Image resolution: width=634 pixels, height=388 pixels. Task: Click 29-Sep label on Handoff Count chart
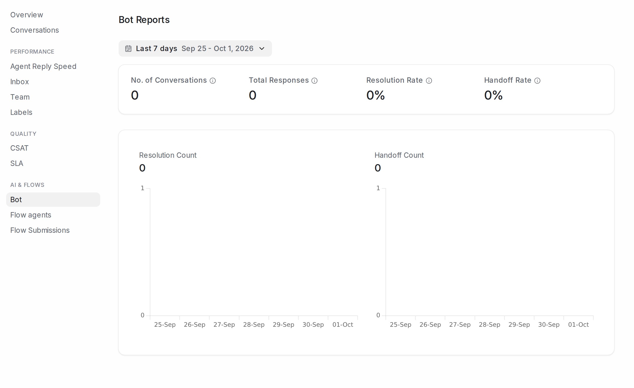(519, 324)
